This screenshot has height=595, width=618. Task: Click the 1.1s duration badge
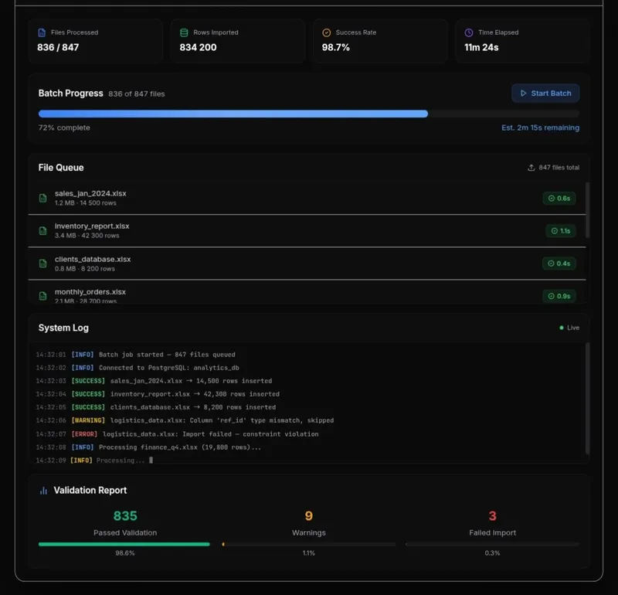pos(561,231)
